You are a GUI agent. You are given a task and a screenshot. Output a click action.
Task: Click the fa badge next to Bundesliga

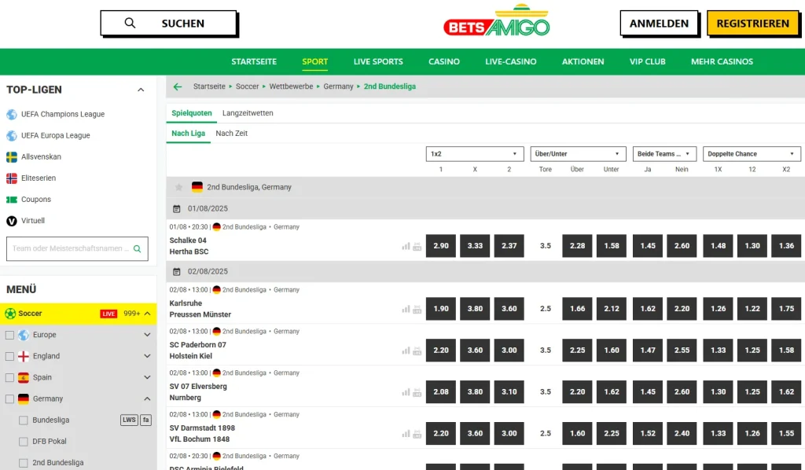tap(145, 420)
